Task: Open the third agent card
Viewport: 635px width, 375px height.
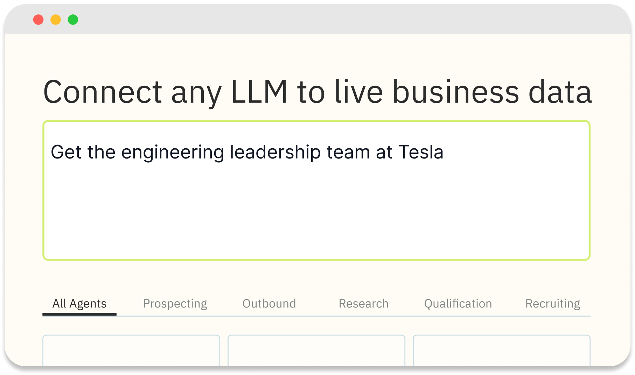Action: pyautogui.click(x=502, y=351)
